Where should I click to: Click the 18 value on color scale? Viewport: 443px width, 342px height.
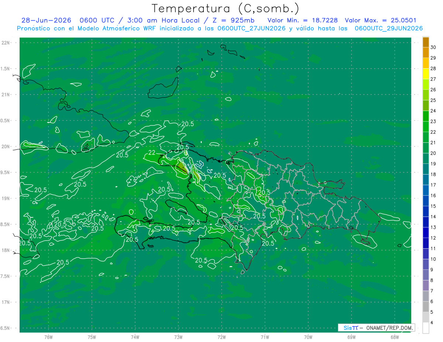tap(433, 174)
